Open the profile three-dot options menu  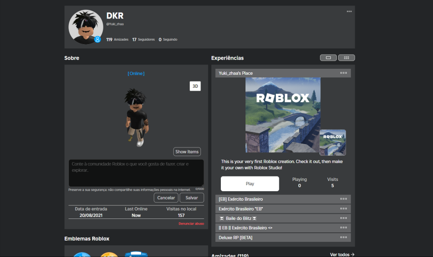coord(349,12)
